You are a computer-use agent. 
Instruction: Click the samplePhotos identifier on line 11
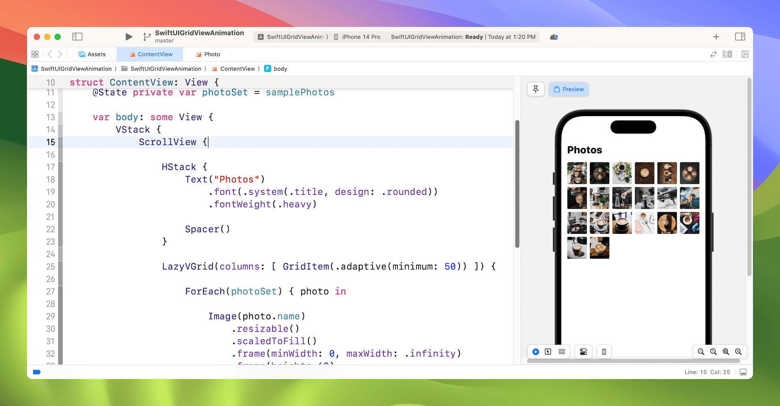(300, 93)
